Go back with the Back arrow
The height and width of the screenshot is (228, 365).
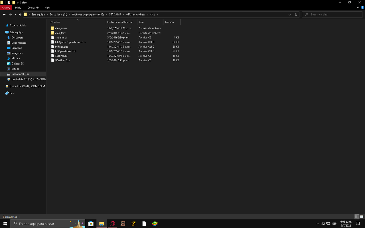click(4, 15)
